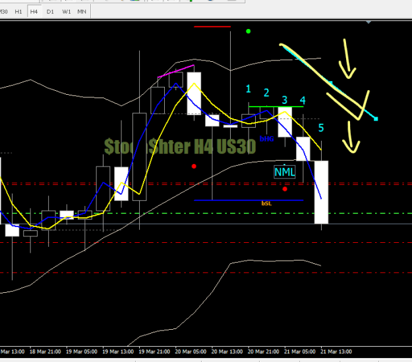Click the chart shift triangle marker
This screenshot has height=362, width=412.
(368, 22)
